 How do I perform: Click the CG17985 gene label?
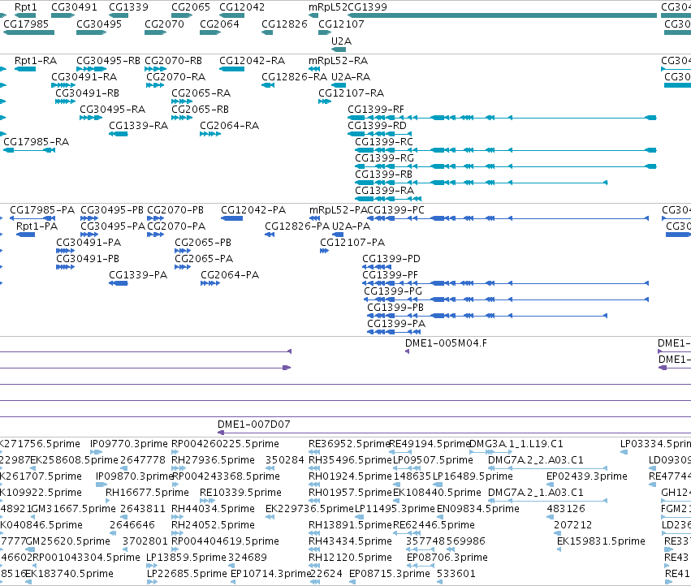coord(26,24)
